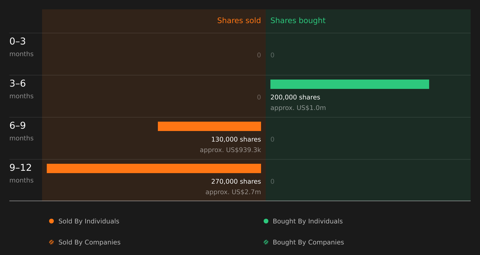Select the Sold By Companies legend label
This screenshot has width=480, height=255.
89,242
